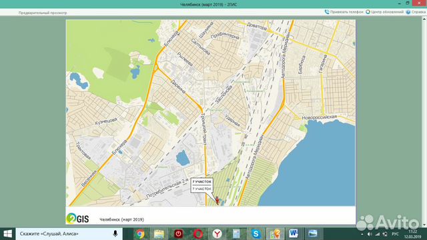
Task: Activate the Alice microphone icon
Action: [x=115, y=234]
